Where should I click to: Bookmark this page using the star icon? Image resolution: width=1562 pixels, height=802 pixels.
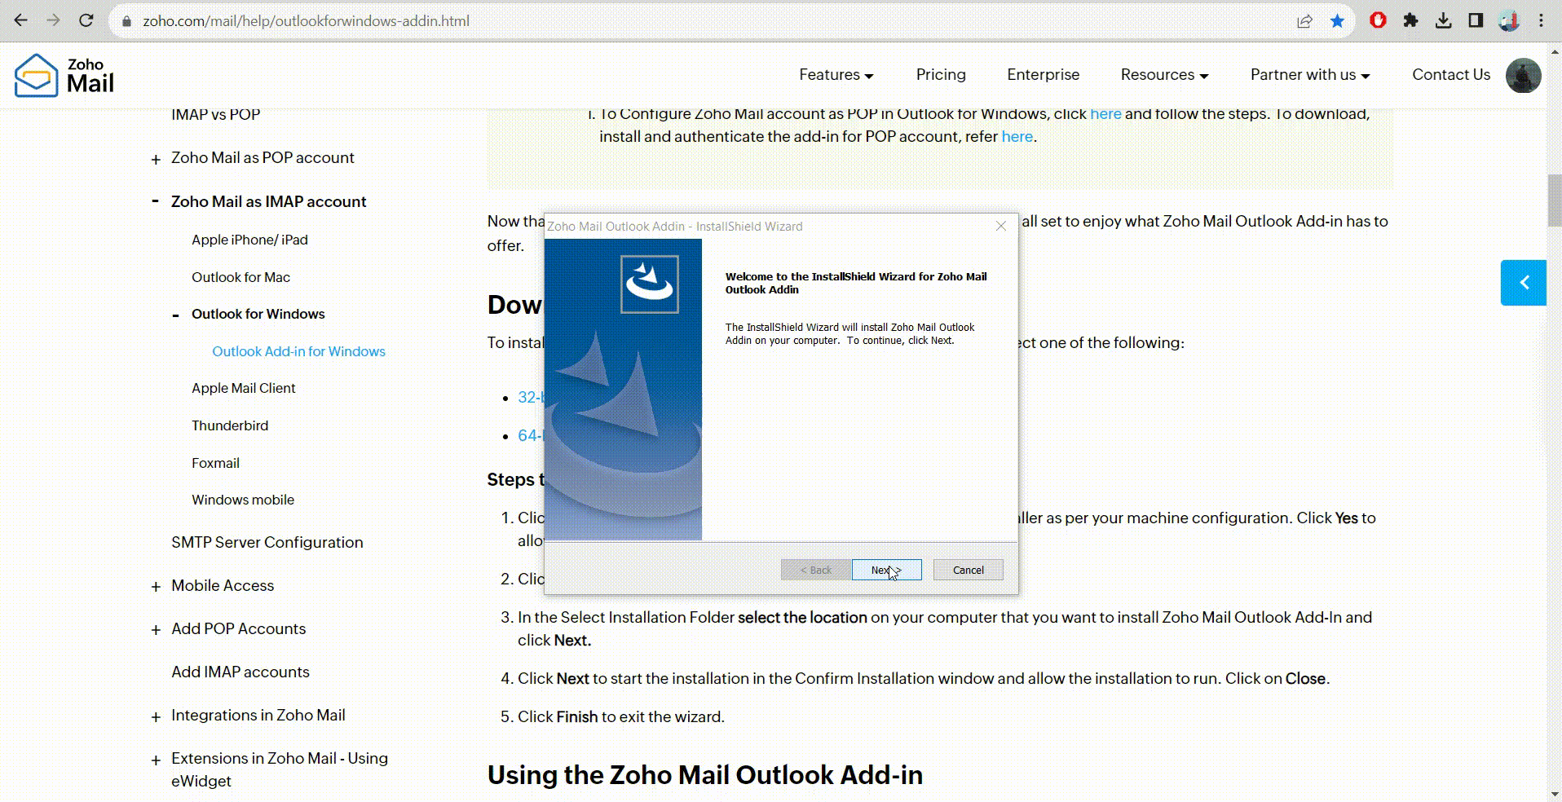click(x=1337, y=20)
